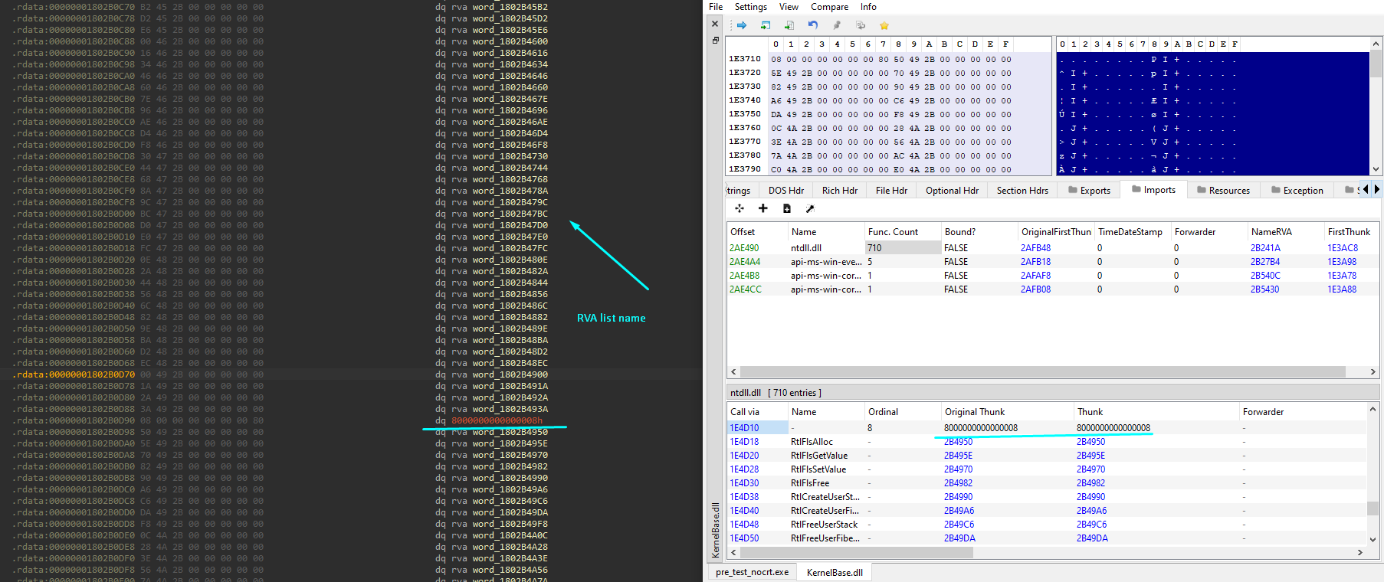Click the blue right-arrow toolbar icon
Viewport: 1384px width, 582px height.
pyautogui.click(x=742, y=25)
